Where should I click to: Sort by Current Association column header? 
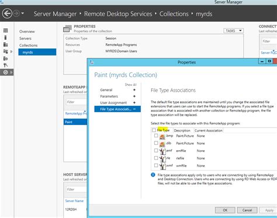click(209, 130)
